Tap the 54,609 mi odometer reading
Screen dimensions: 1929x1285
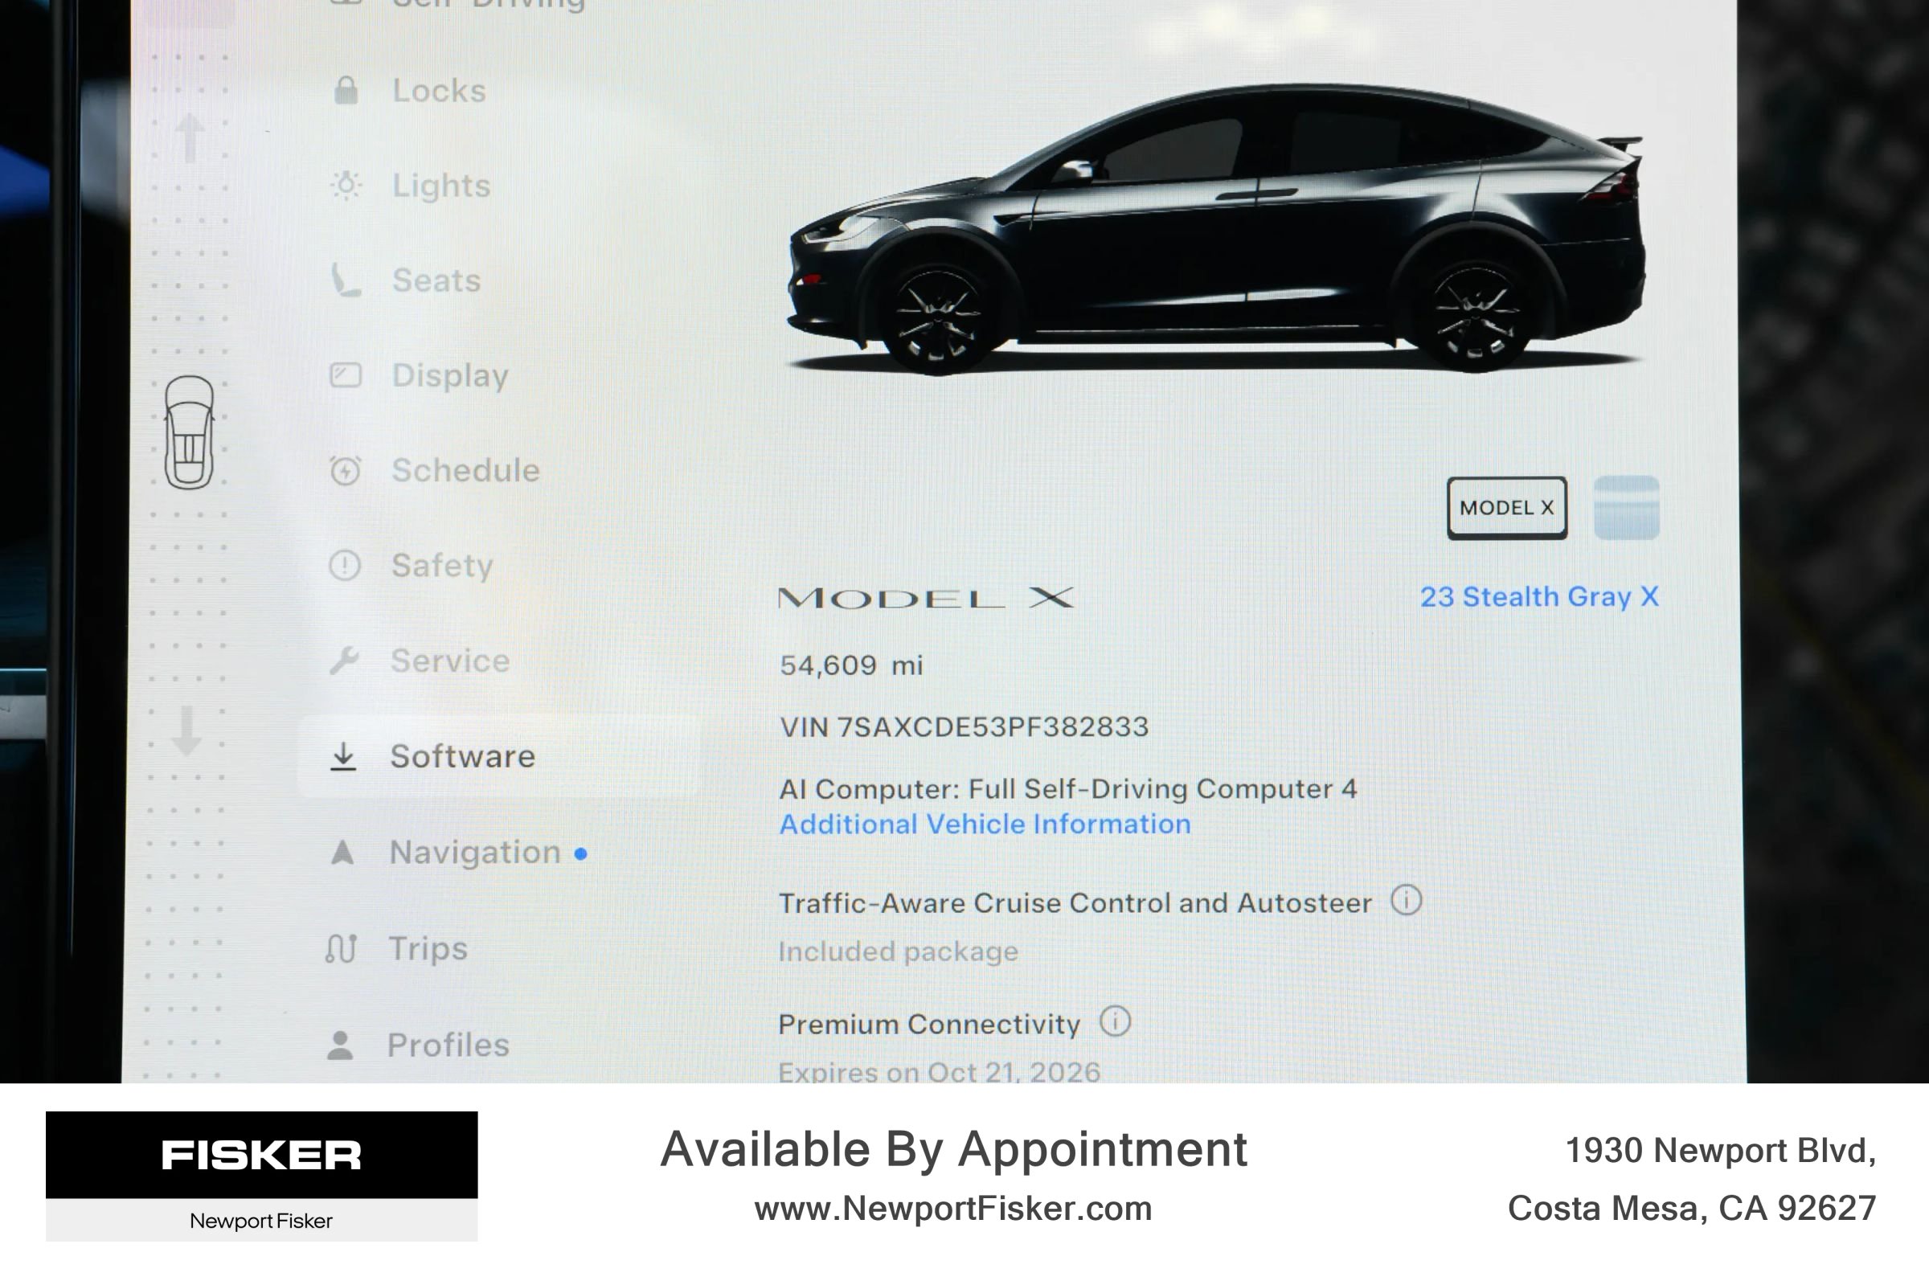coord(851,665)
